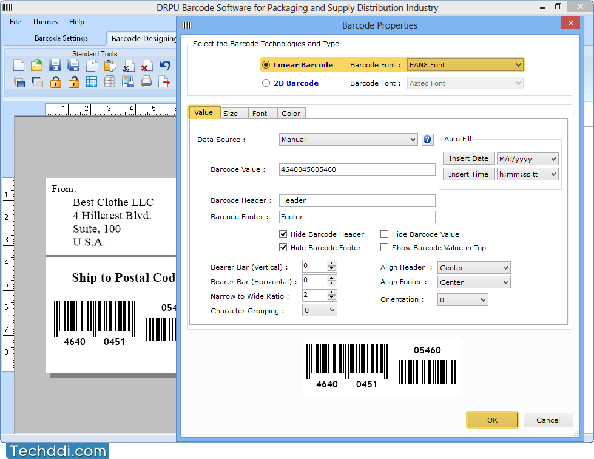The image size is (594, 459).
Task: Open the File menu
Action: click(15, 22)
